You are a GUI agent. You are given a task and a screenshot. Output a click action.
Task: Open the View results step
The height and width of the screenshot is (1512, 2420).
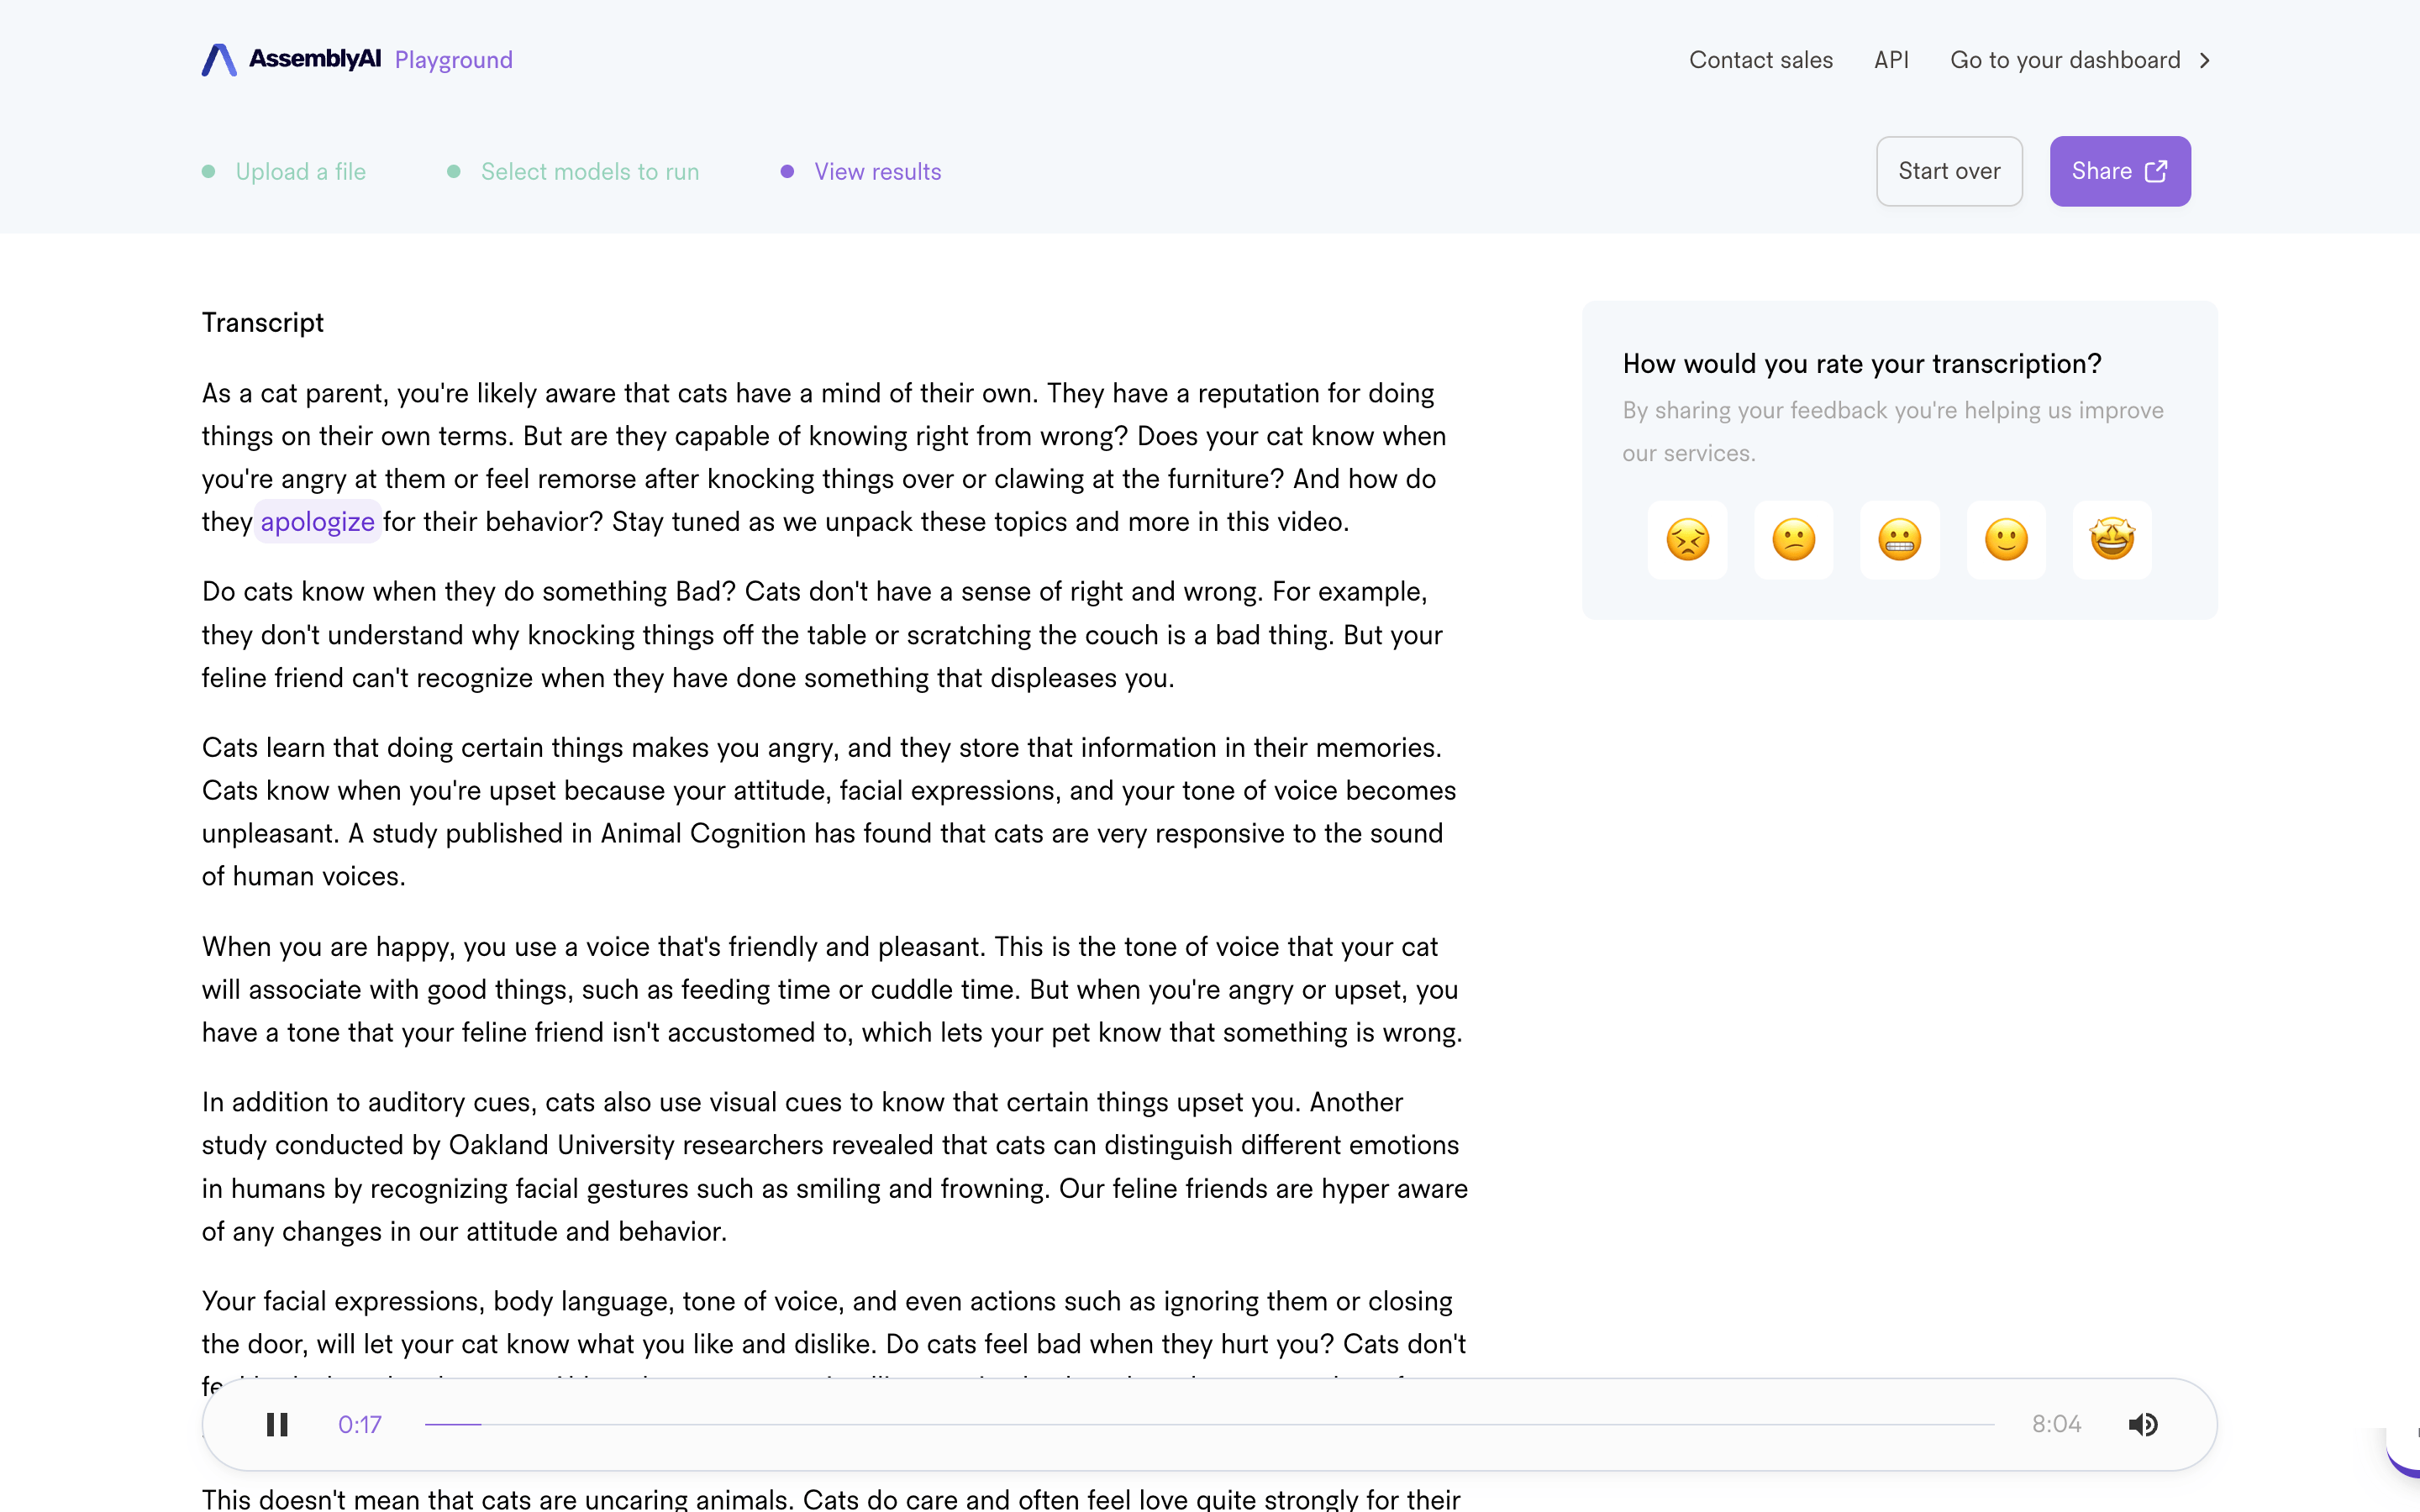(877, 172)
